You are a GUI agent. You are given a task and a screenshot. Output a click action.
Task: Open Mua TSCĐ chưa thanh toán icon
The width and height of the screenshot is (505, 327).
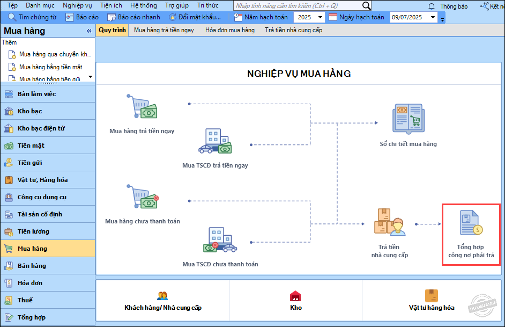tap(220, 239)
